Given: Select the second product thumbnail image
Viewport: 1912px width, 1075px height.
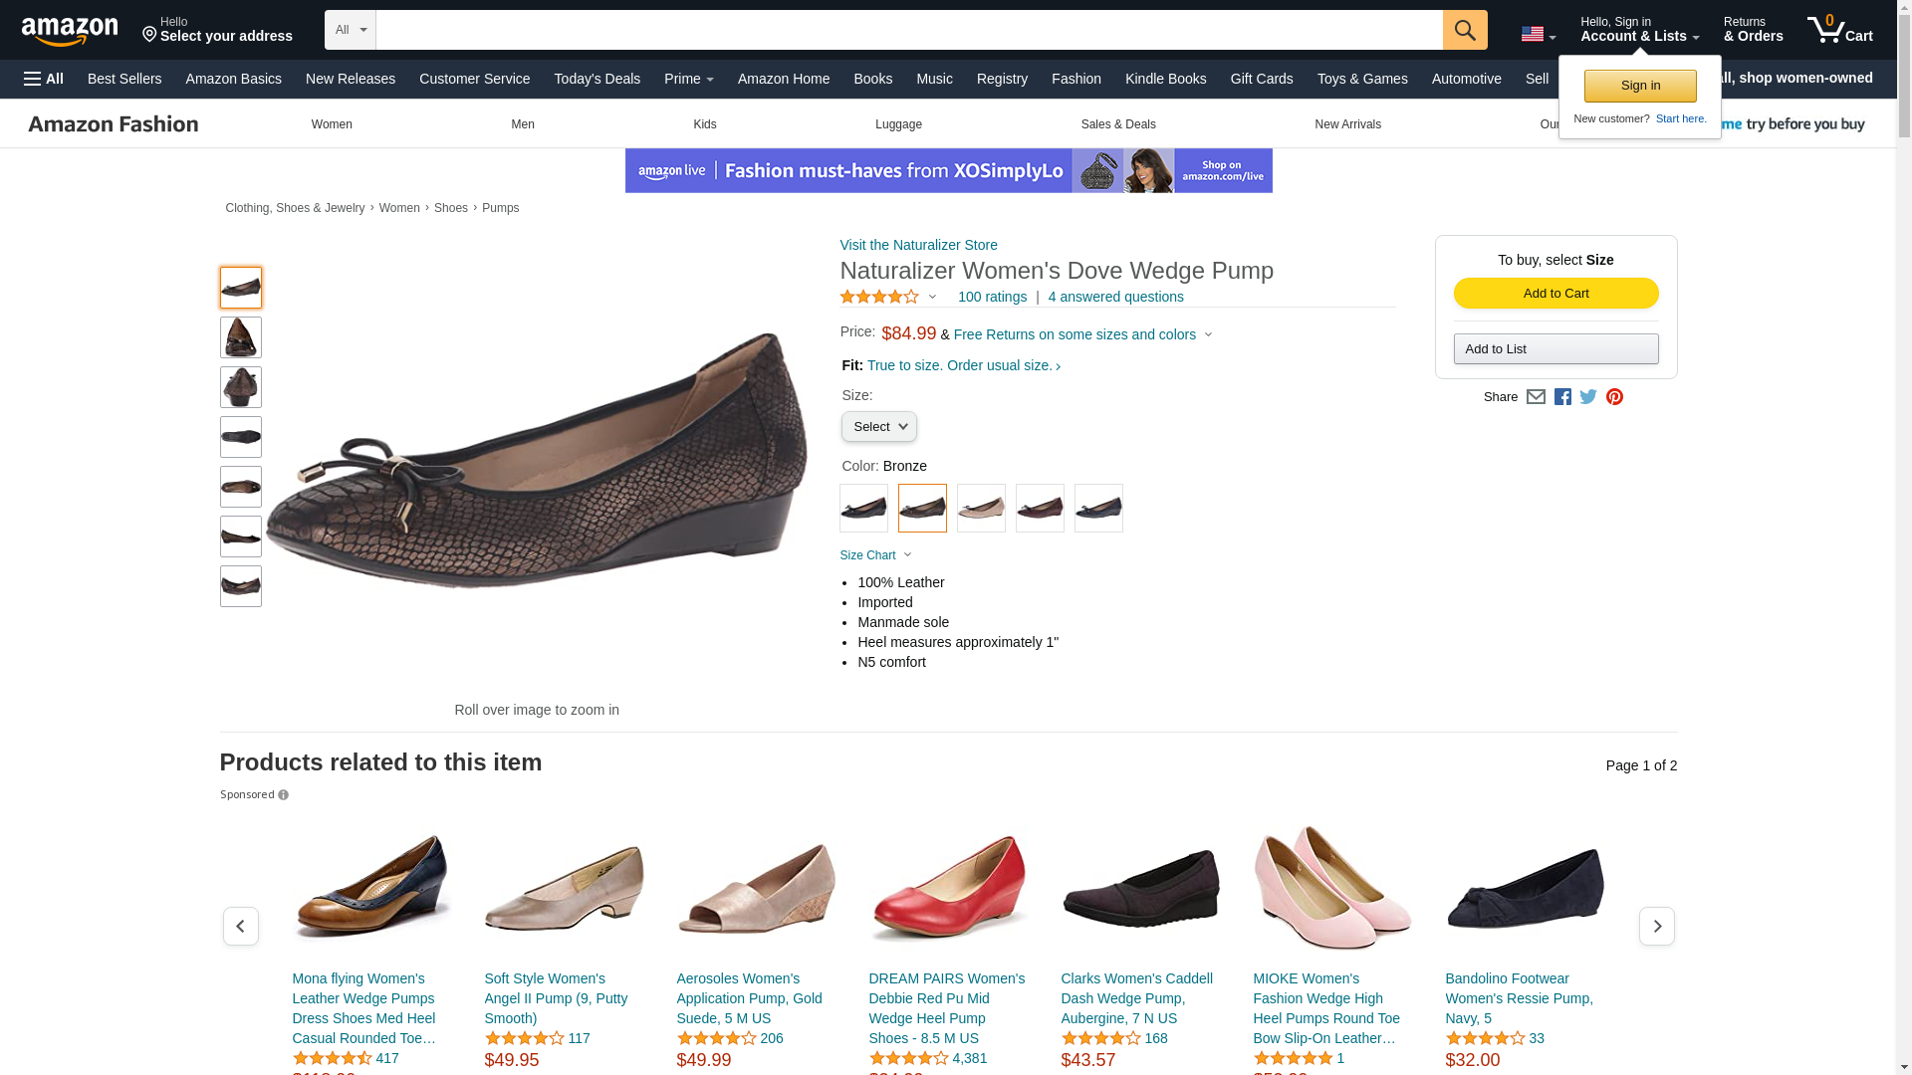Looking at the screenshot, I should click(241, 337).
